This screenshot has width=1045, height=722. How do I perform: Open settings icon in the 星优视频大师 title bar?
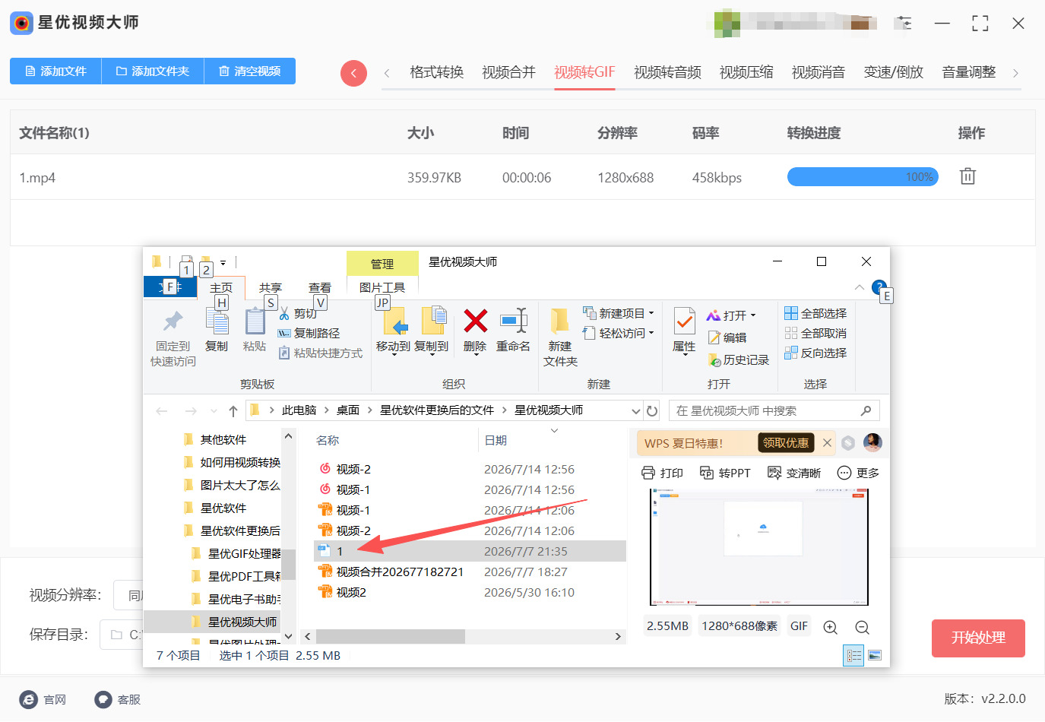point(903,23)
